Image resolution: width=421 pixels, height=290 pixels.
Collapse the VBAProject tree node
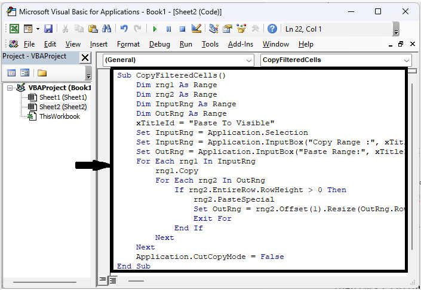click(x=10, y=88)
